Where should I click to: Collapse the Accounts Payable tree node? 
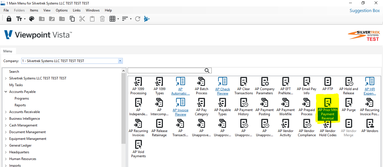point(6,91)
